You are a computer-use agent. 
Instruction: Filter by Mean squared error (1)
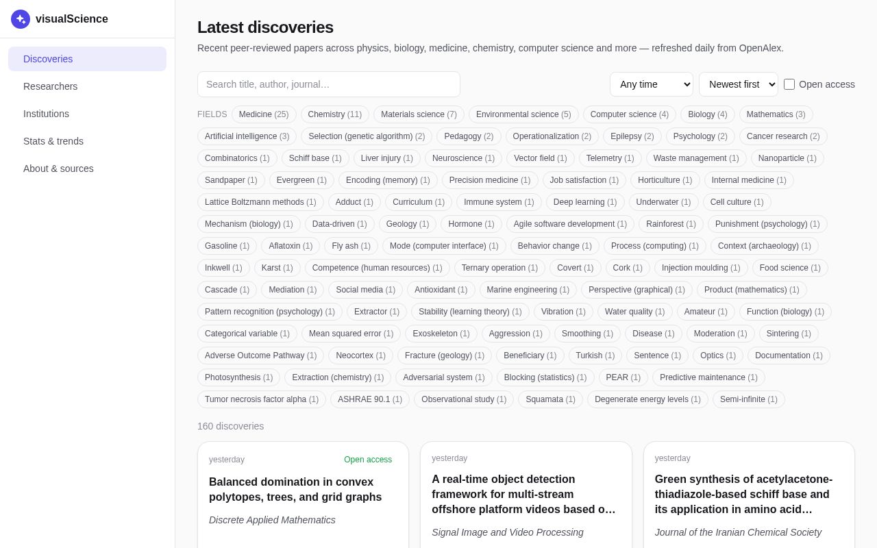click(x=351, y=334)
